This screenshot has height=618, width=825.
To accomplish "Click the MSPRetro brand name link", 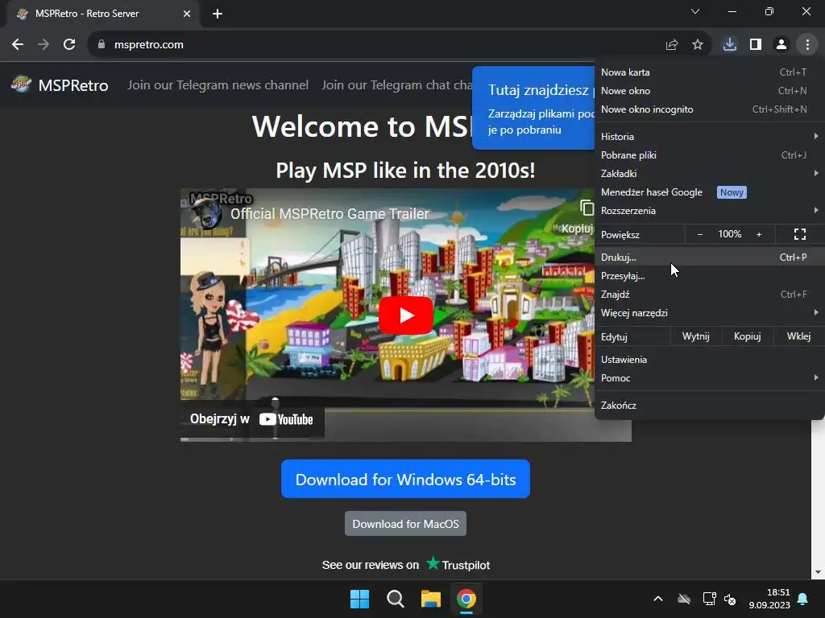I will (73, 85).
